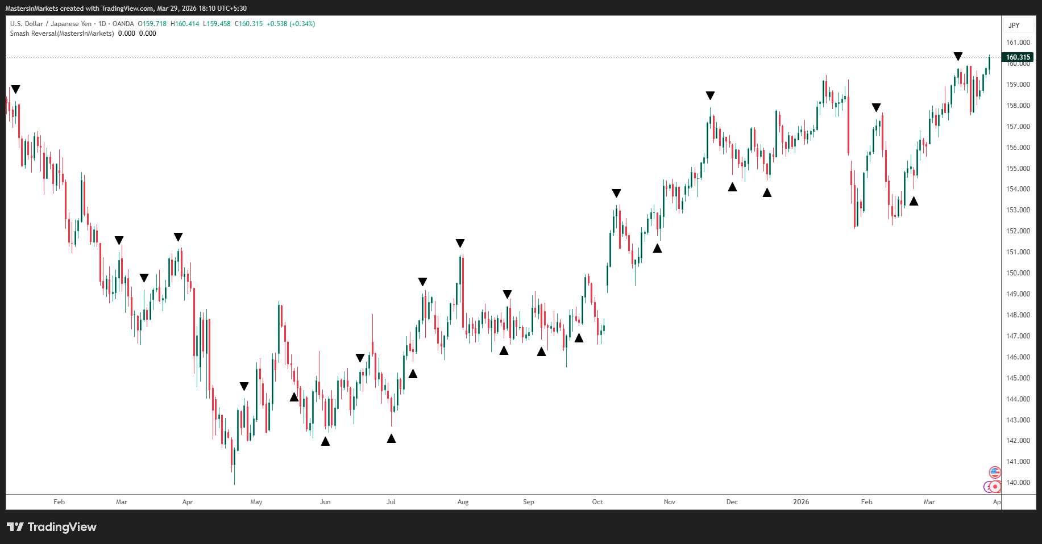Select the 2026 label on the time axis
Screen dimensions: 1042x544
[802, 501]
